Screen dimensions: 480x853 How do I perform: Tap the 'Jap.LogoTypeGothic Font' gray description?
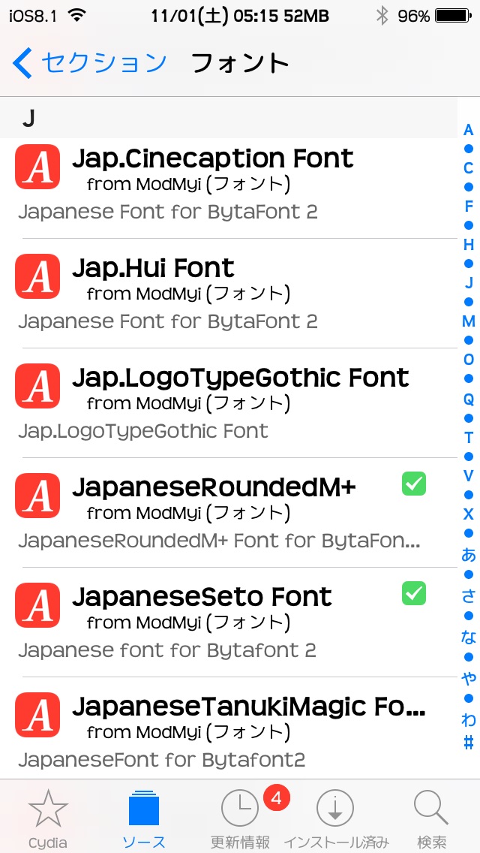143,432
